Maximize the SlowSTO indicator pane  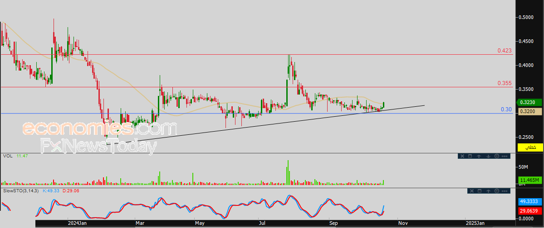[x=480, y=190]
